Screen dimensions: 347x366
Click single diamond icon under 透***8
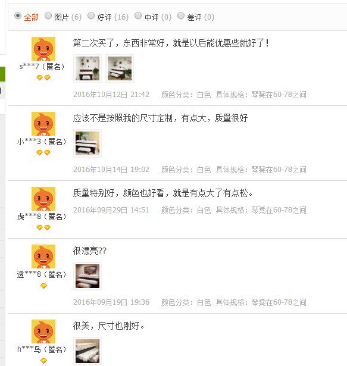click(x=43, y=286)
